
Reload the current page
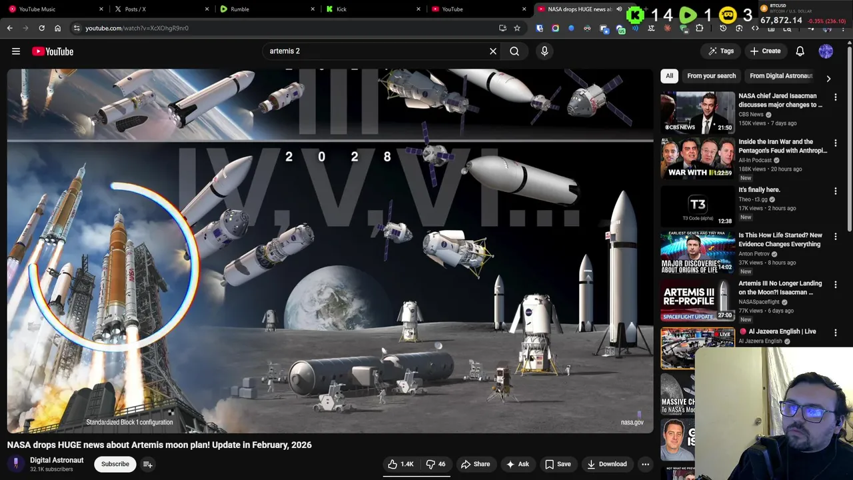coord(41,28)
